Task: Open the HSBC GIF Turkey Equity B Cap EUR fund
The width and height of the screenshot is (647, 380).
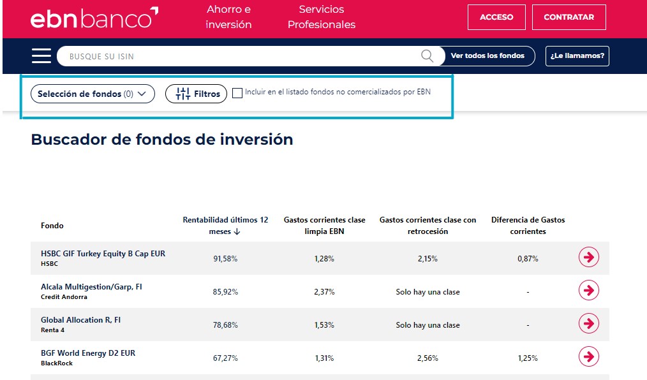Action: click(x=103, y=254)
